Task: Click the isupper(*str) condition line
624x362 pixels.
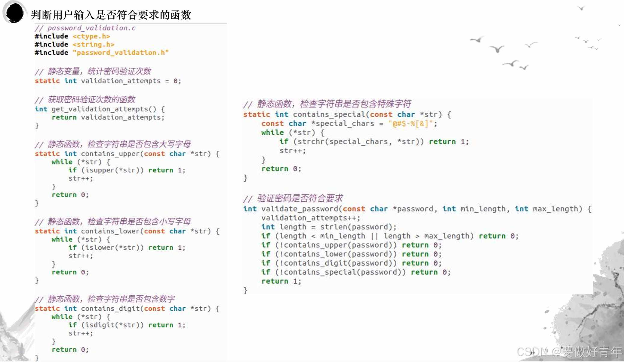Action: [x=127, y=170]
